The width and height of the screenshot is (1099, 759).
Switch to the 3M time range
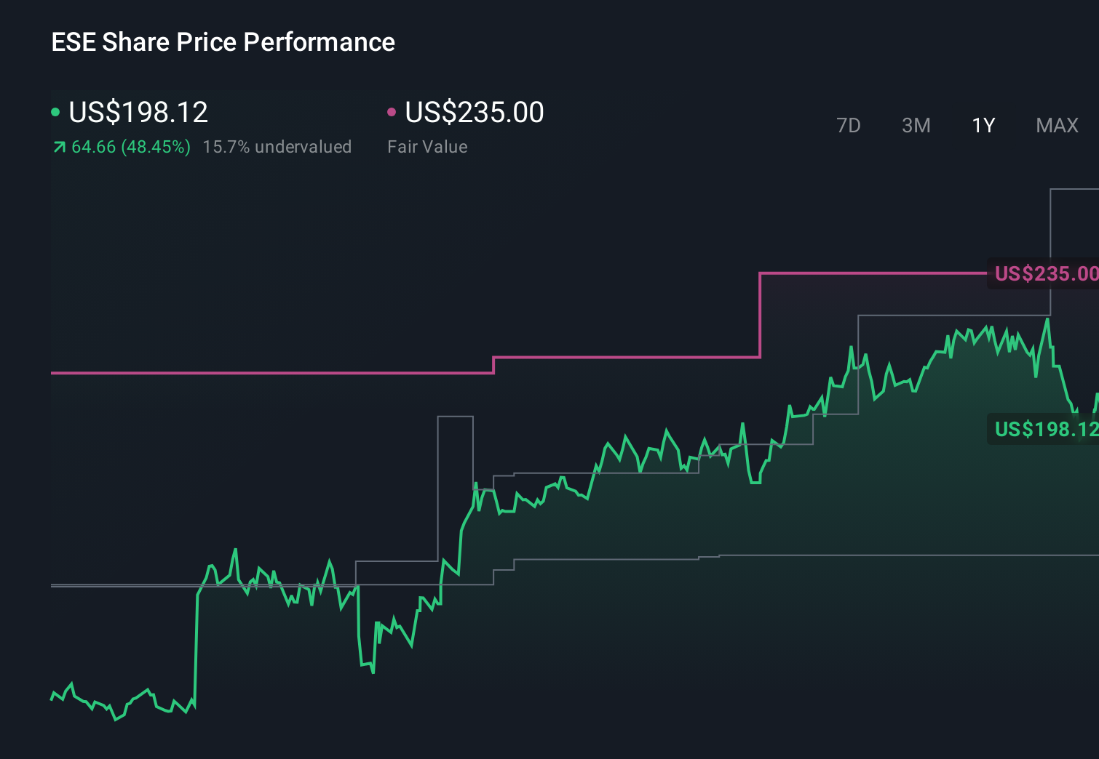coord(916,125)
